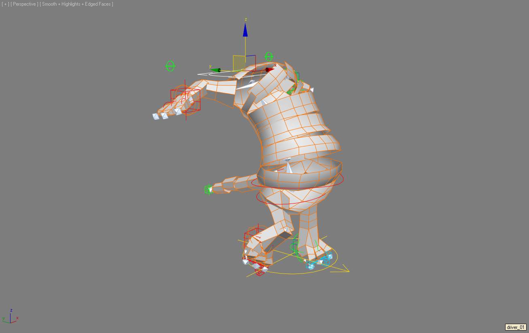
Task: Click the driver_01 tooltip label
Action: (516, 327)
